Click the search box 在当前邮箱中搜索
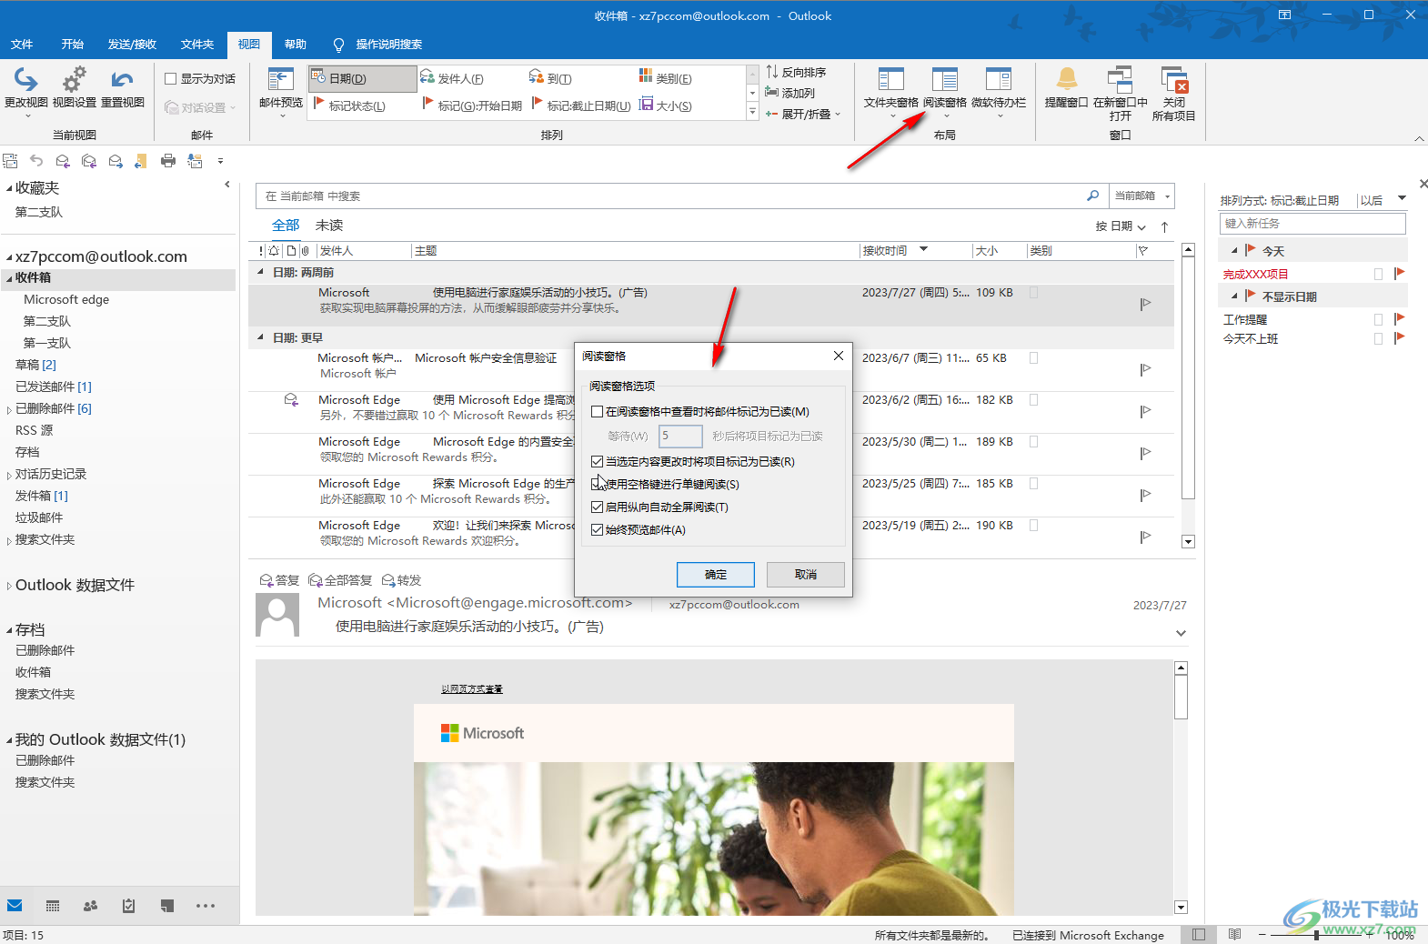1428x944 pixels. tap(669, 196)
